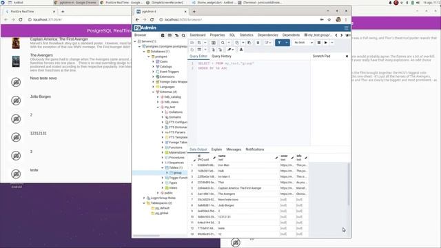
Task: Click the Open File icon in query toolbar
Action: click(192, 43)
